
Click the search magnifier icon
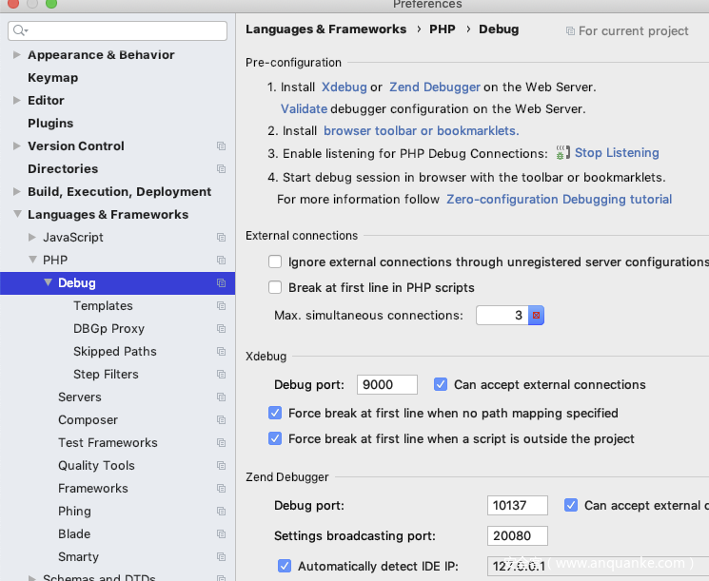click(x=19, y=31)
